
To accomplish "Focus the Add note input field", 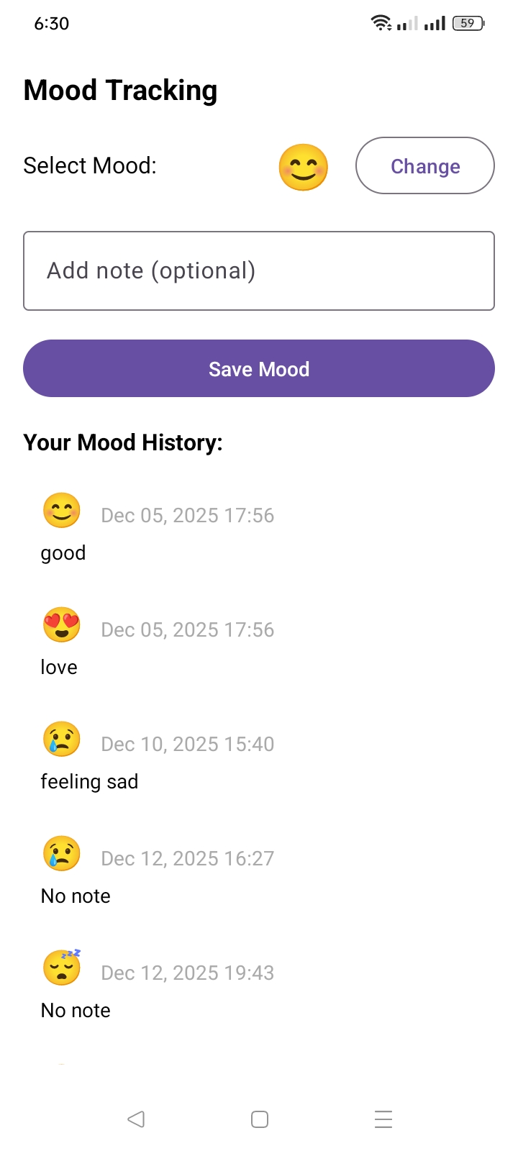I will click(259, 270).
